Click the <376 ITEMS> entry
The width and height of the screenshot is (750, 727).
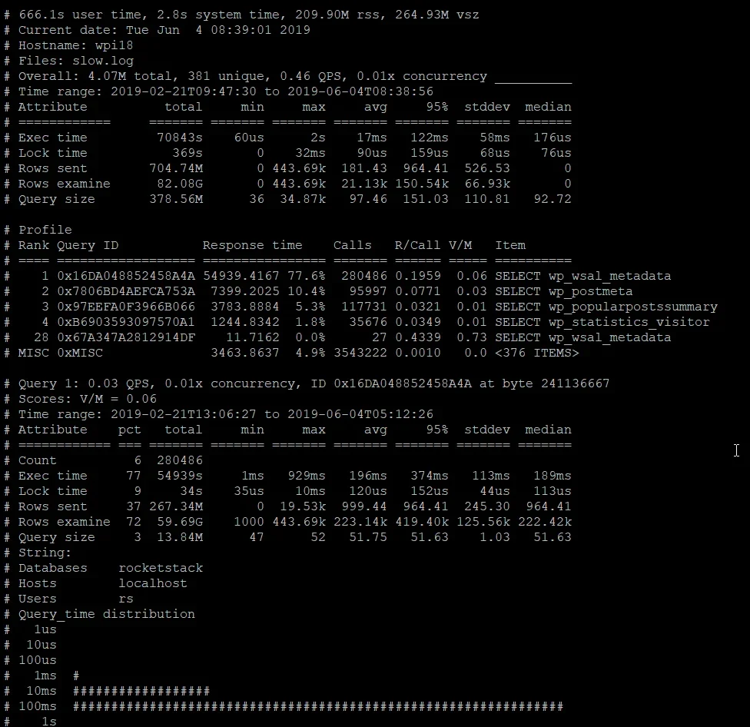537,353
